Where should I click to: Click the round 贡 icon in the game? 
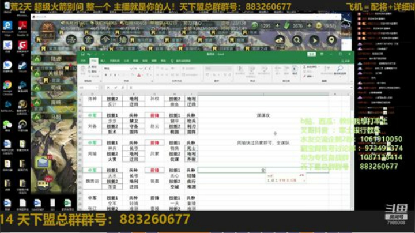pyautogui.click(x=88, y=40)
